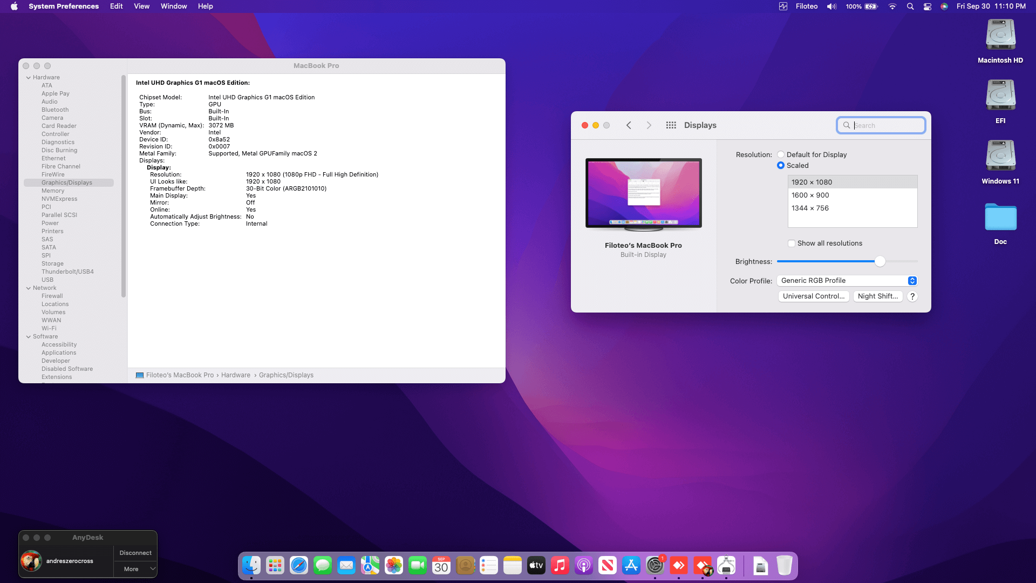Choose the 1344 × 756 resolution
The image size is (1036, 583).
pyautogui.click(x=853, y=208)
